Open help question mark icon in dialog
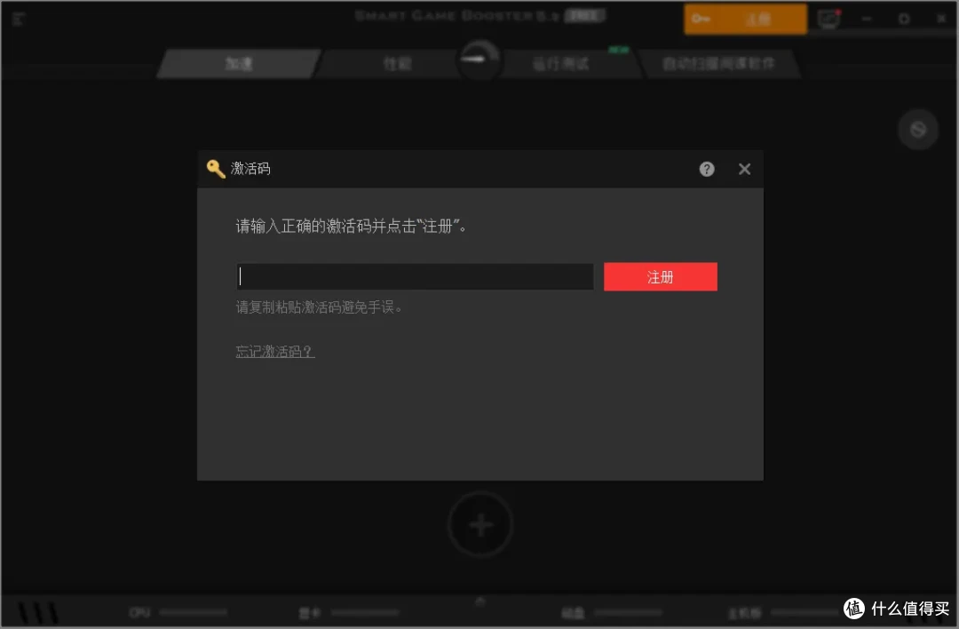The width and height of the screenshot is (959, 629). [x=707, y=169]
